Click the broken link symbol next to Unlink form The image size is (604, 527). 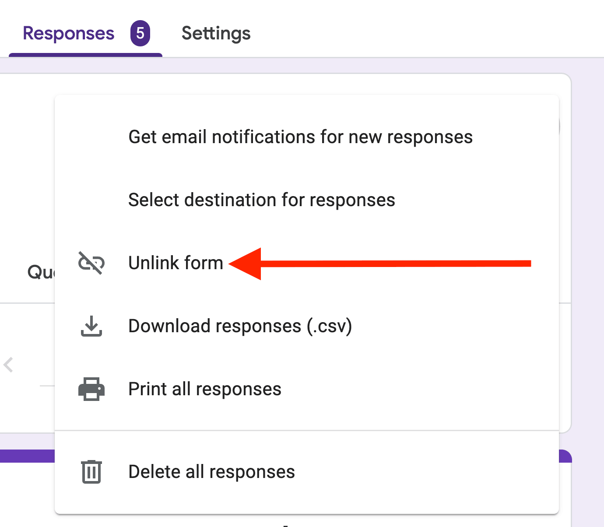pyautogui.click(x=91, y=263)
